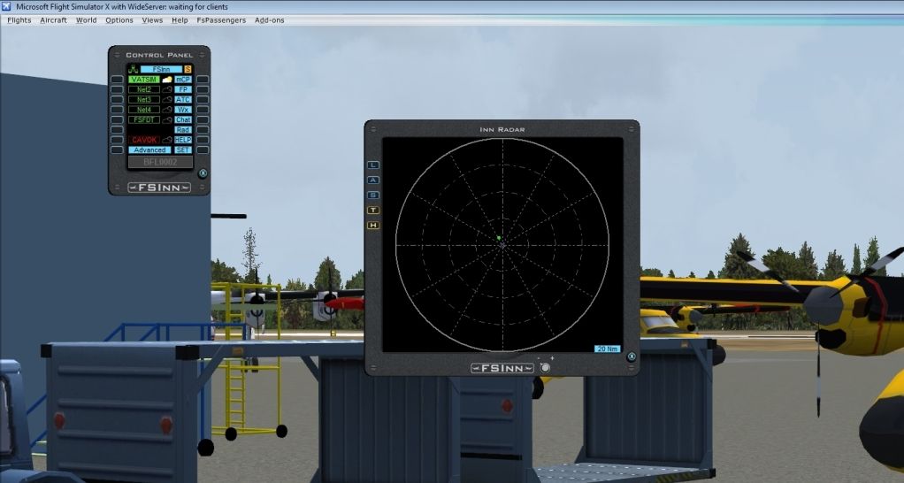The height and width of the screenshot is (483, 904).
Task: Toggle the red CAVOK weather setting
Action: click(x=144, y=140)
